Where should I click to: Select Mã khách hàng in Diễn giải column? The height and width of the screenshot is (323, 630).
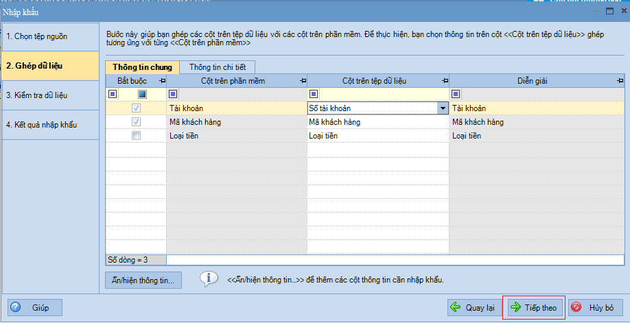[x=537, y=122]
